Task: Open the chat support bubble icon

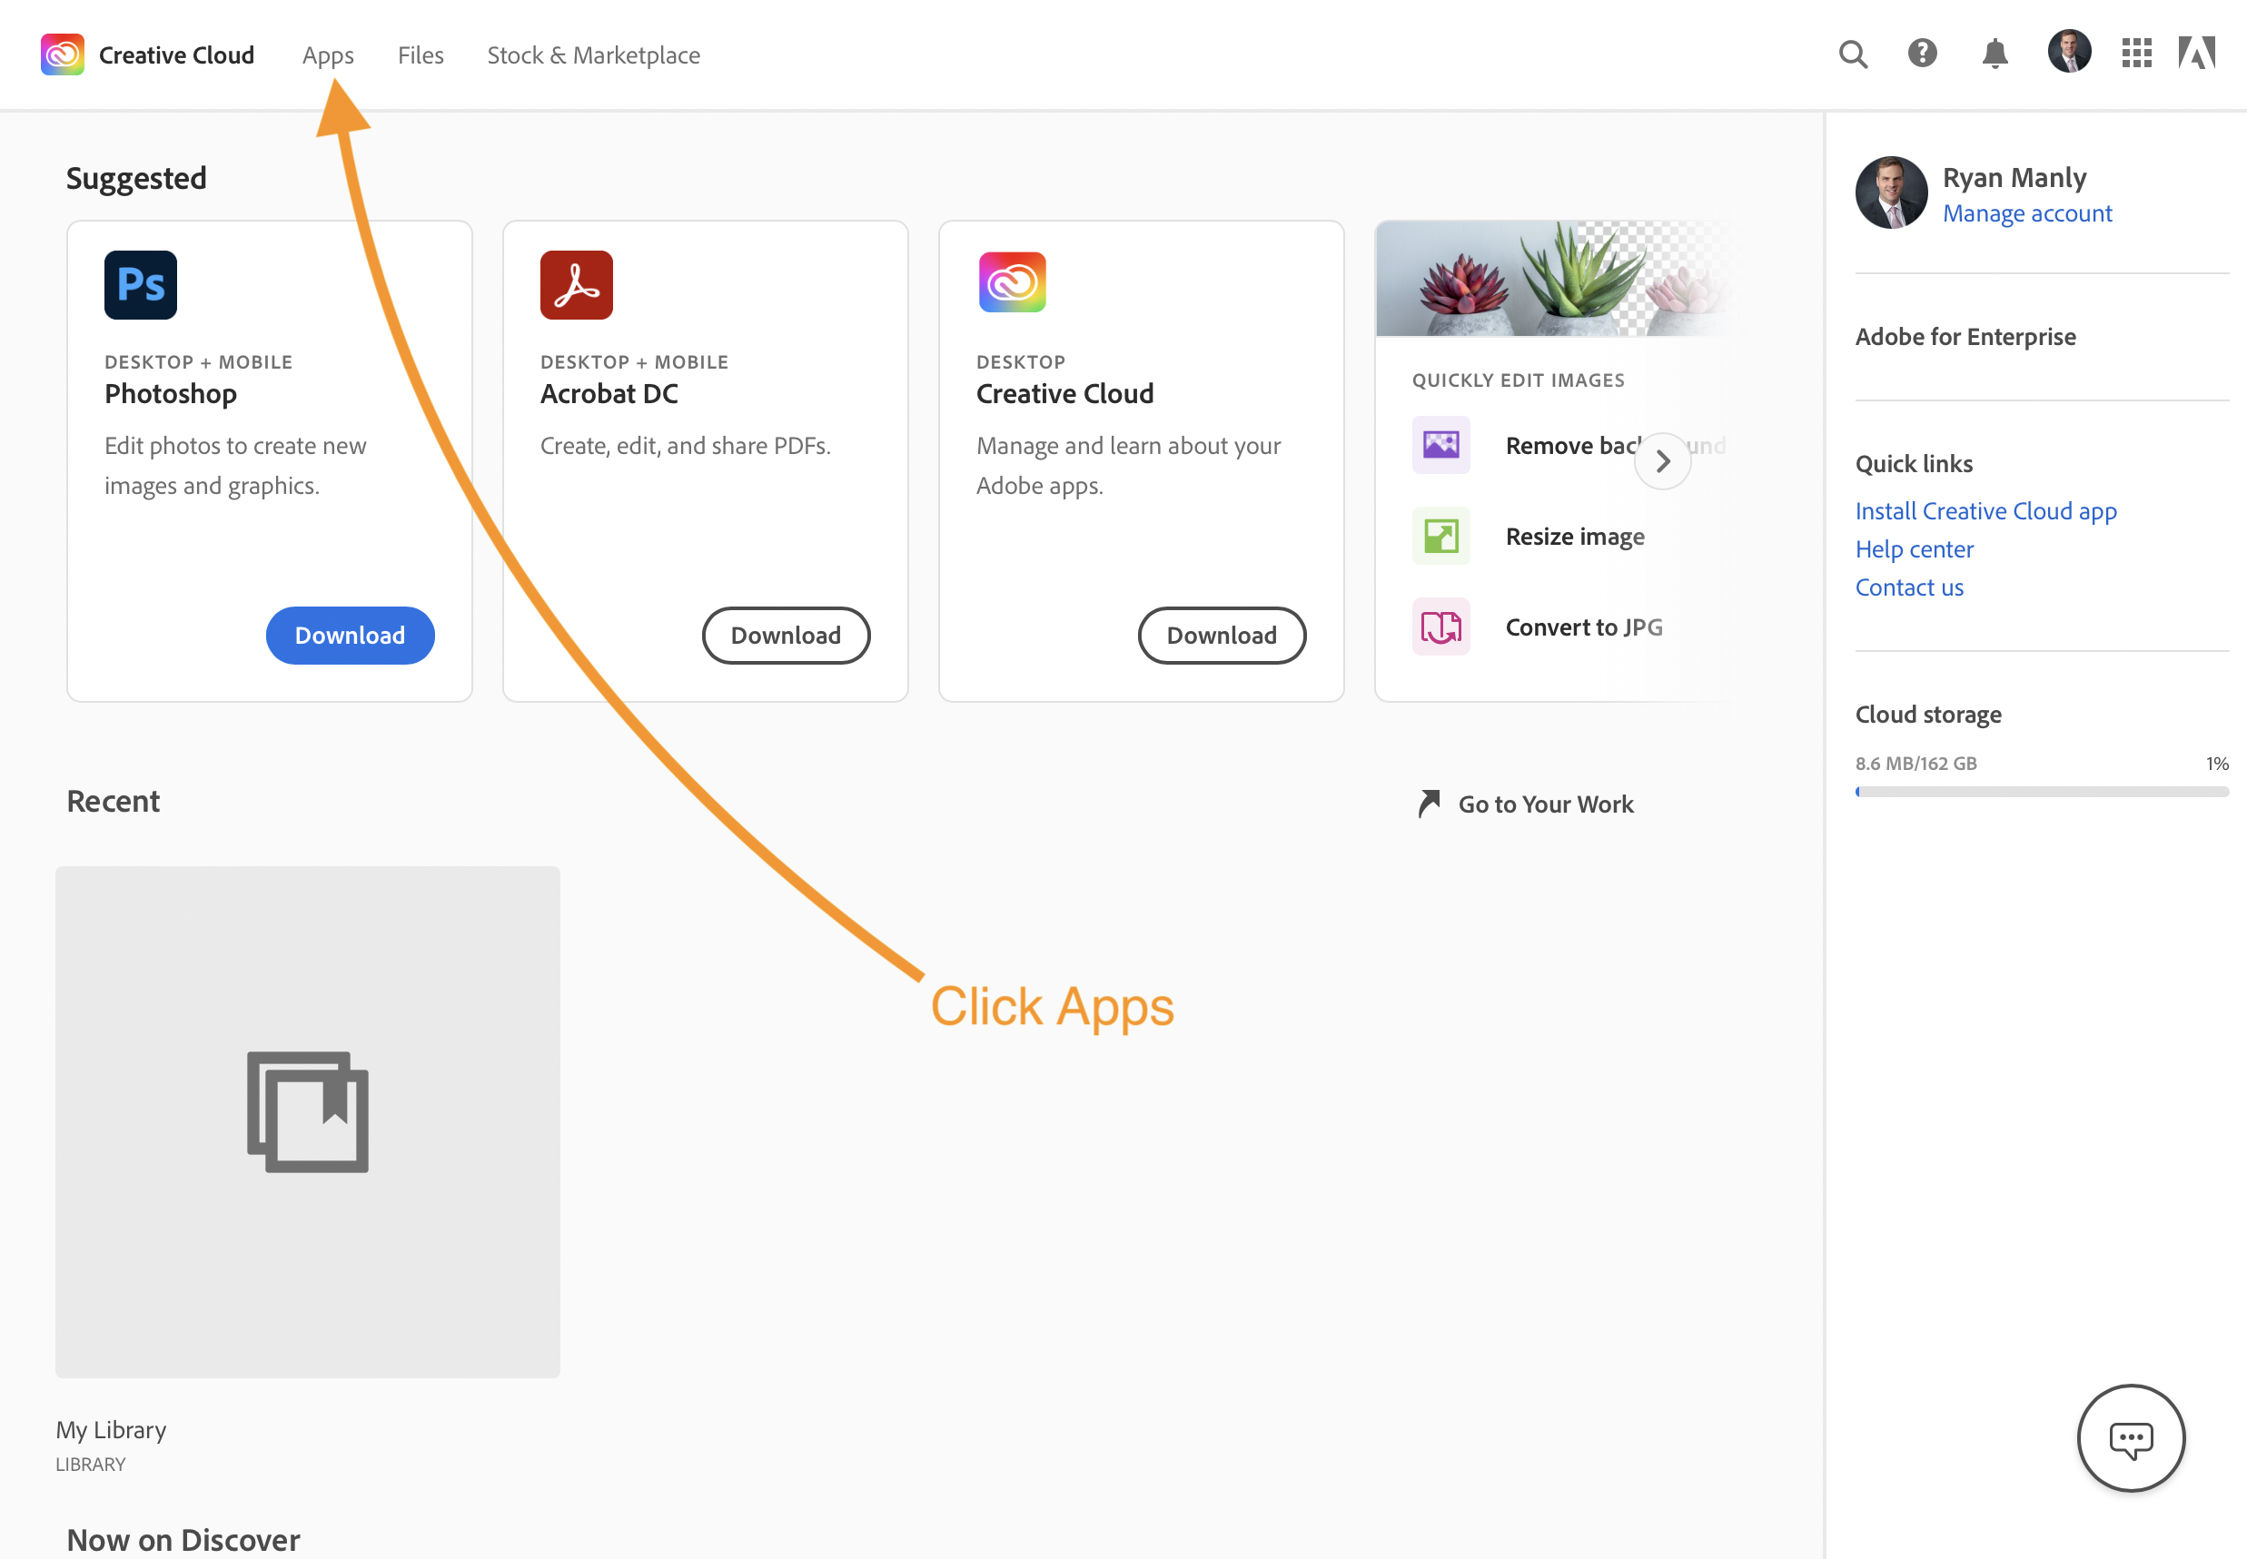Action: [x=2130, y=1439]
